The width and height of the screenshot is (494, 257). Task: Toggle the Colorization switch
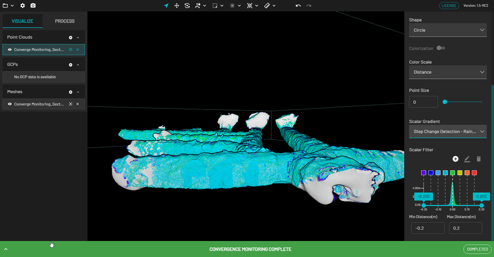tap(440, 48)
